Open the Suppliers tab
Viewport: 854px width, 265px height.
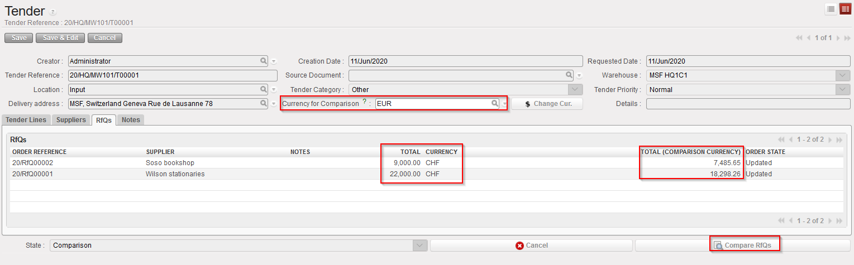pyautogui.click(x=72, y=120)
